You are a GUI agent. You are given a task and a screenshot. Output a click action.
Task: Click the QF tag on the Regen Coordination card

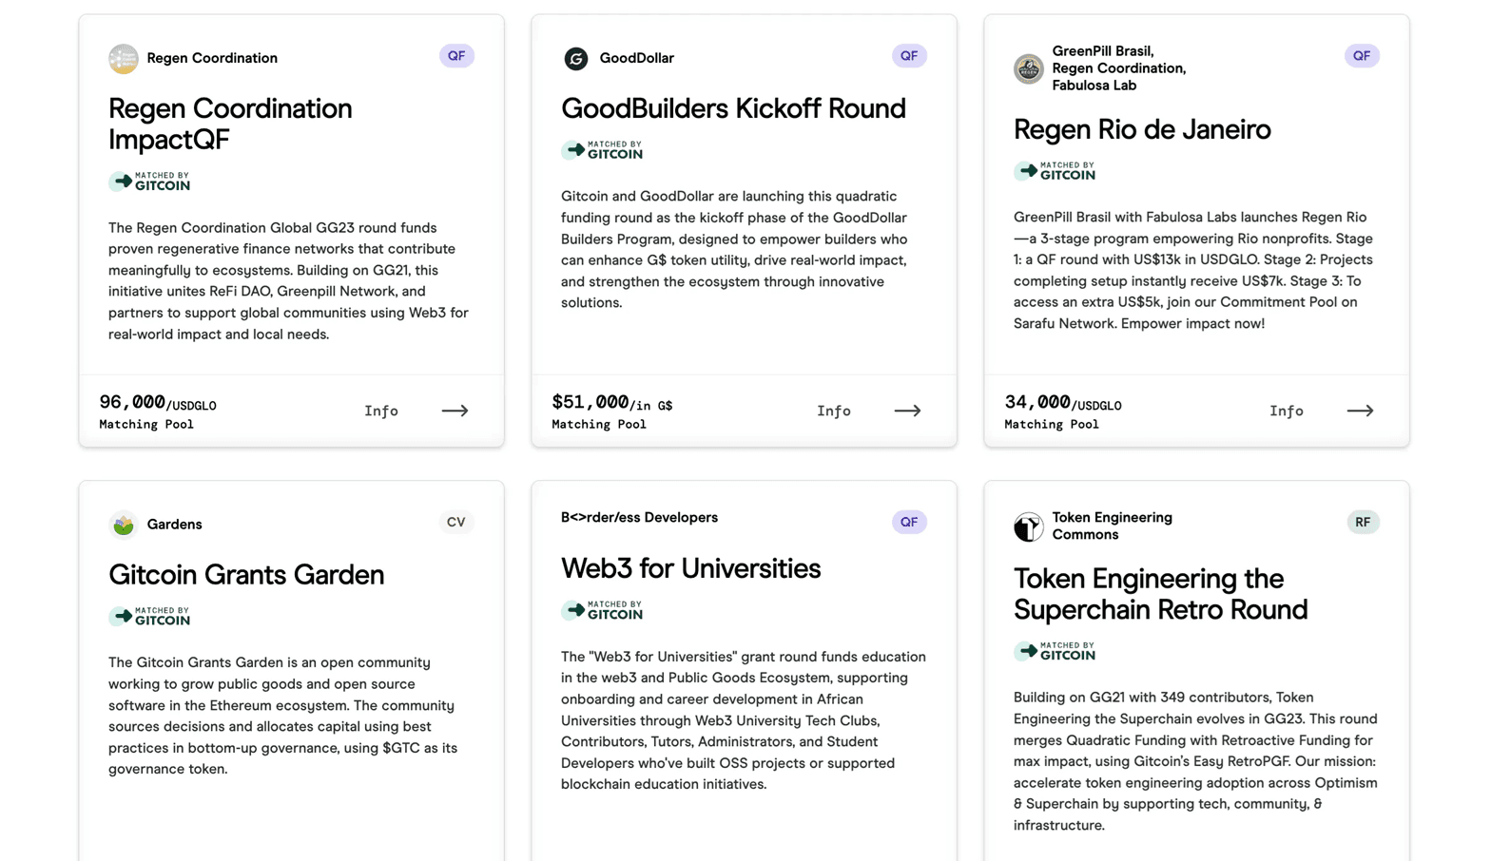click(456, 56)
